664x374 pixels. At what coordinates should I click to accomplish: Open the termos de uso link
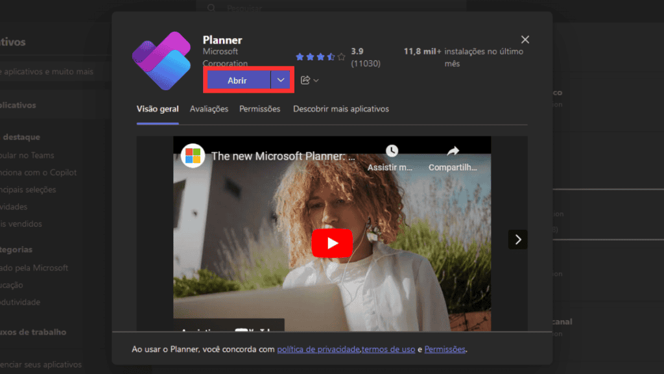(388, 349)
